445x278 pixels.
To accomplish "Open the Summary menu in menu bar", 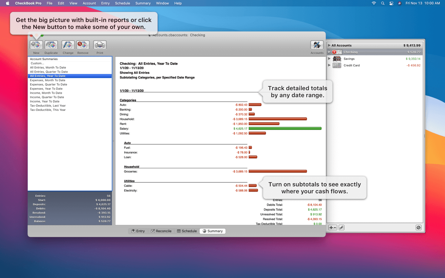I will 143,3.
